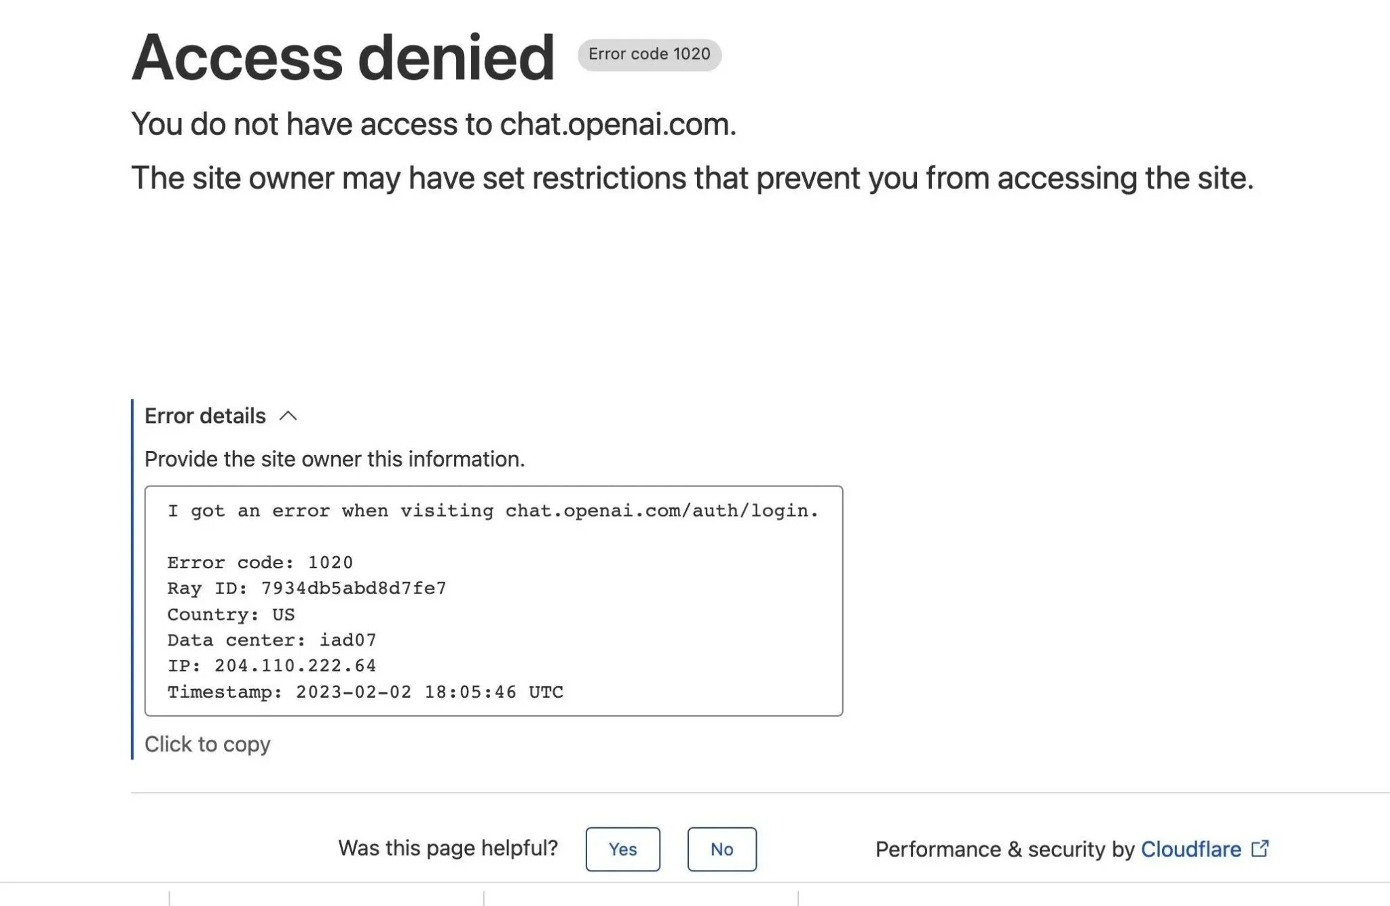1390x906 pixels.
Task: Click the site owner restrictions sentence
Action: pyautogui.click(x=692, y=178)
